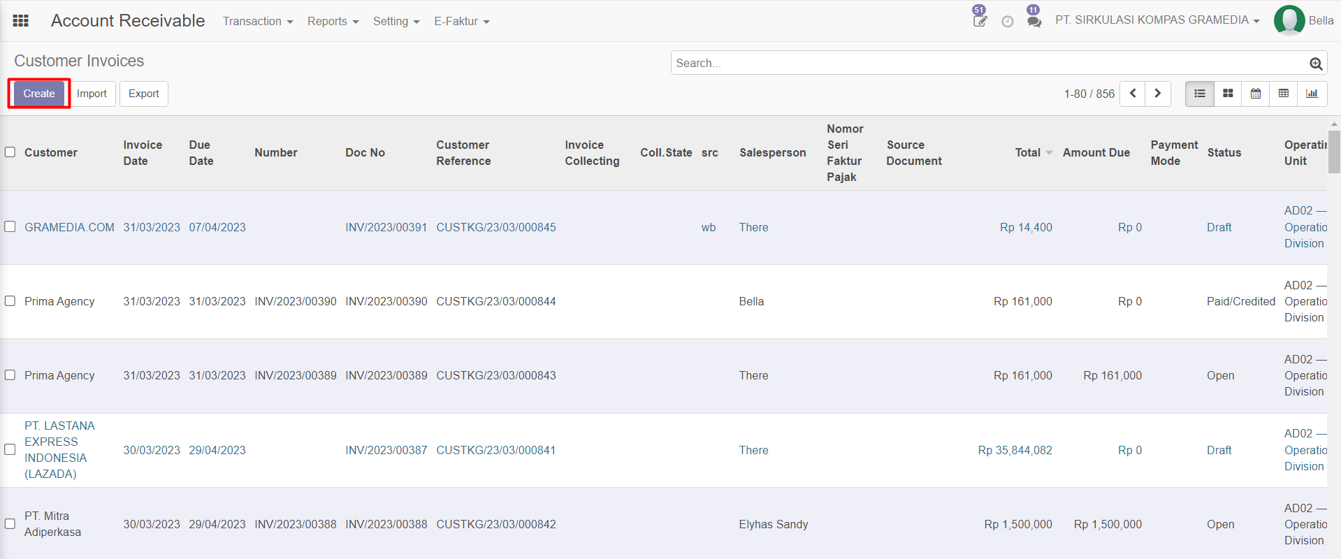Screen dimensions: 1341x559
Task: Click INV/2023/00391 Doc No cell
Action: (386, 227)
